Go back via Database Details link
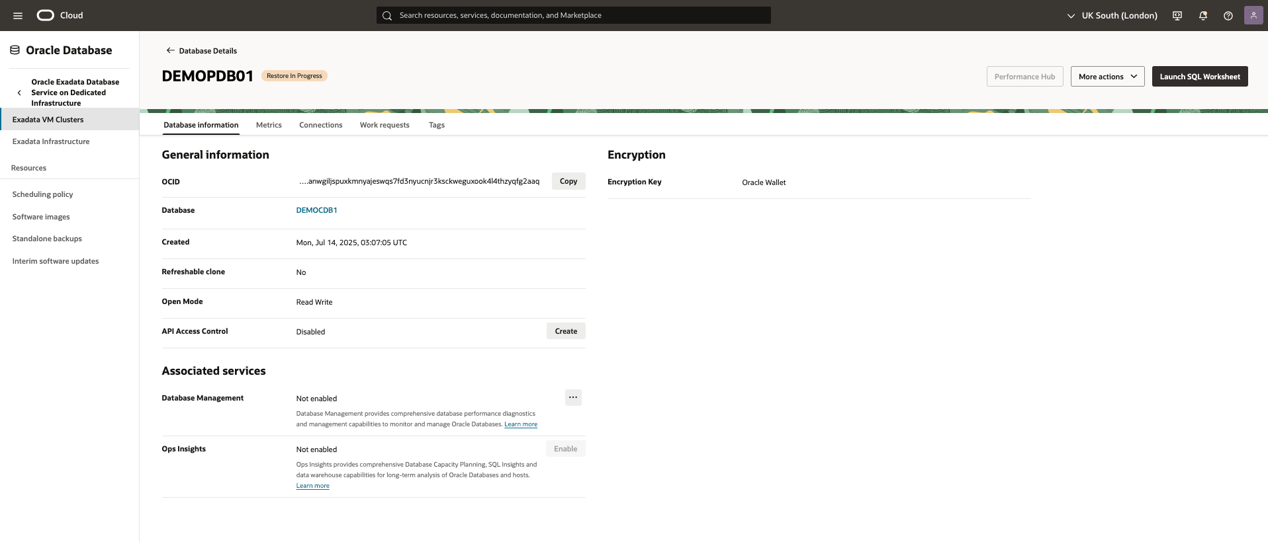Screen dimensions: 1268x542 pos(208,51)
